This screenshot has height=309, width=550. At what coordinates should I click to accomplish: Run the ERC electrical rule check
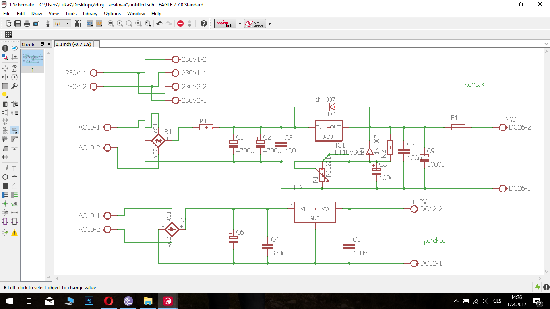tap(5, 233)
